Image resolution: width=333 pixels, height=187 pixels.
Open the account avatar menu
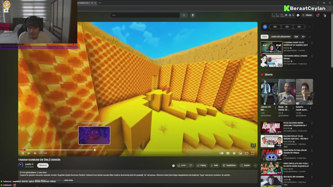[325, 15]
